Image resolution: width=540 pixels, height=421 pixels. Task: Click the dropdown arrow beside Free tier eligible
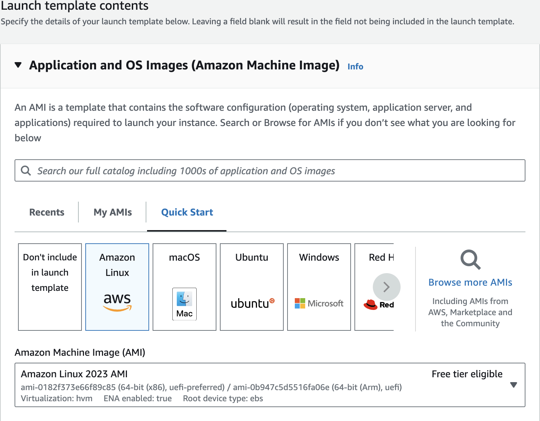click(x=514, y=385)
